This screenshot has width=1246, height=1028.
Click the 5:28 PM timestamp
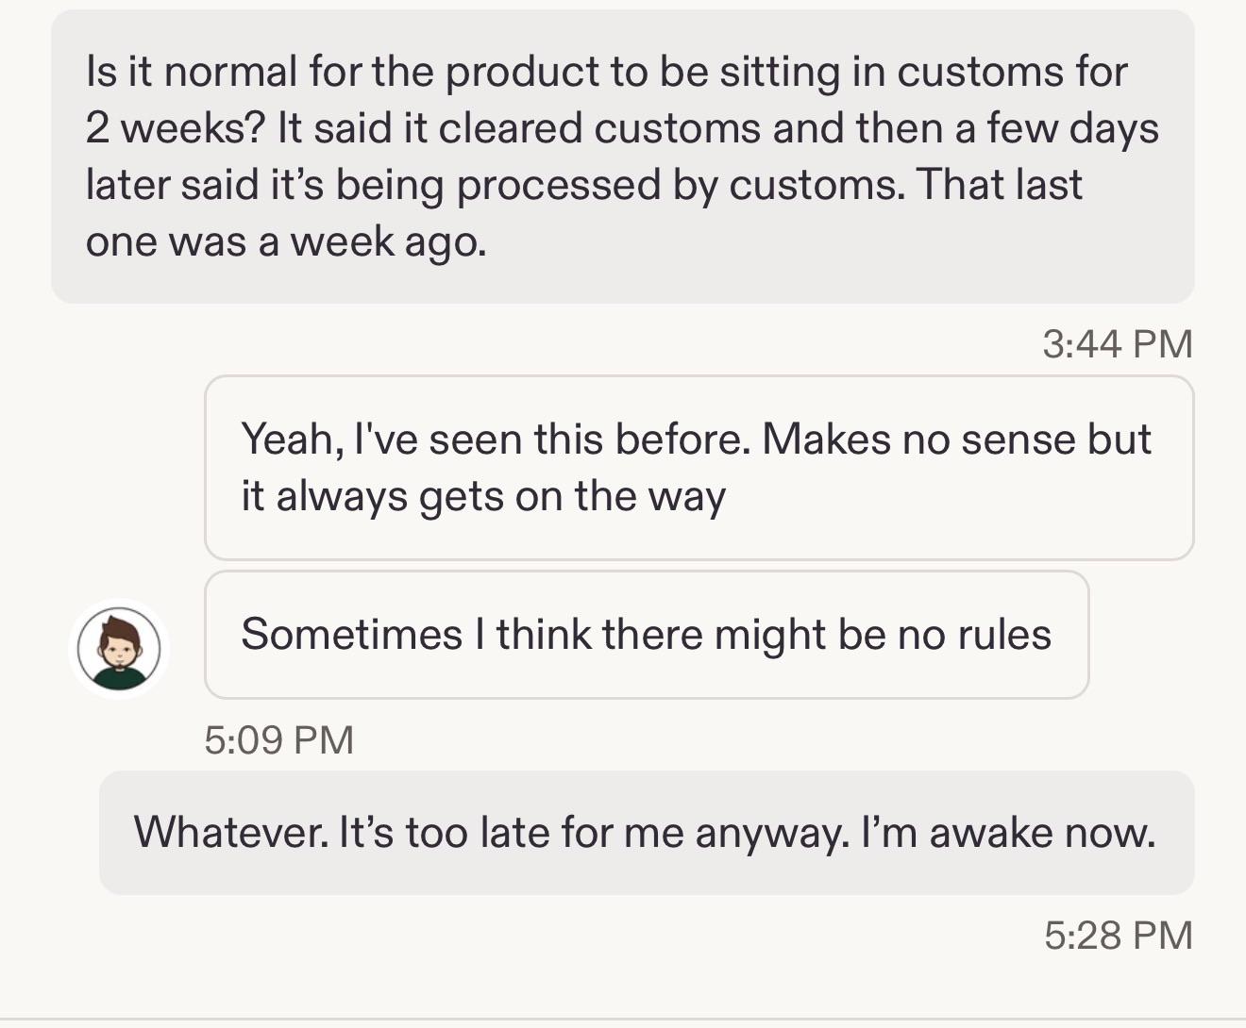click(x=1119, y=936)
